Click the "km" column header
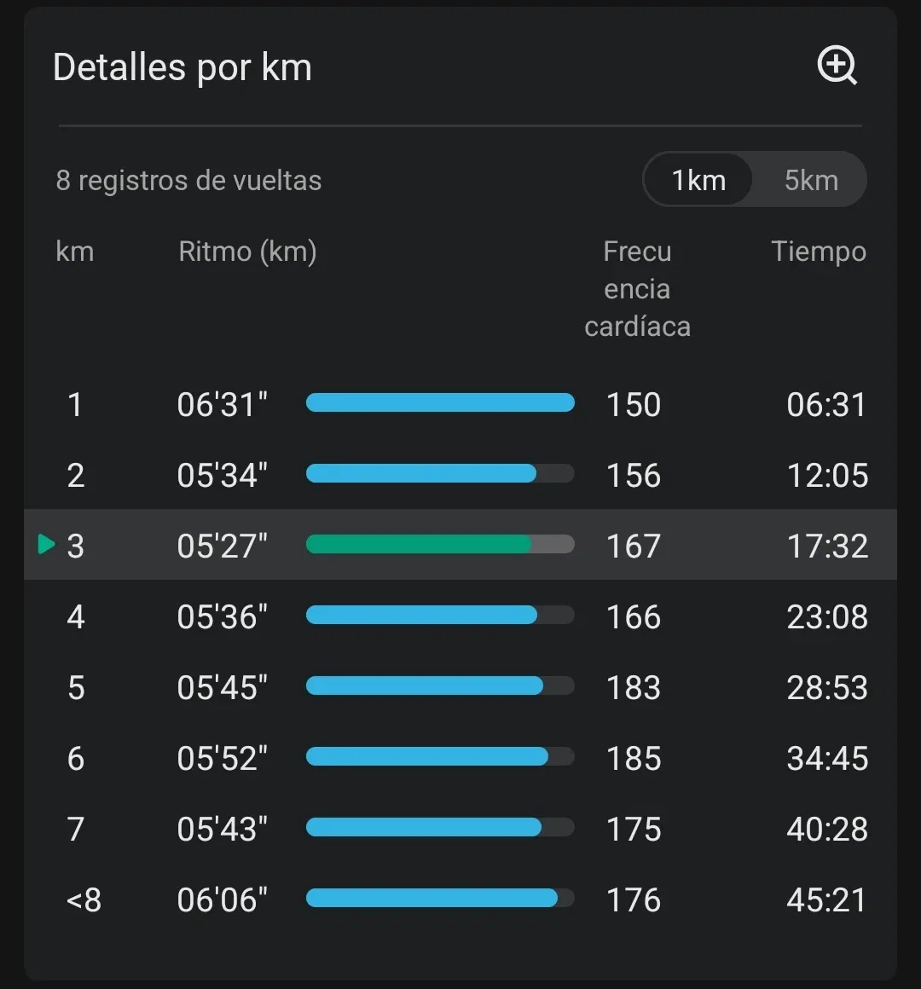Image resolution: width=921 pixels, height=989 pixels. click(x=75, y=252)
